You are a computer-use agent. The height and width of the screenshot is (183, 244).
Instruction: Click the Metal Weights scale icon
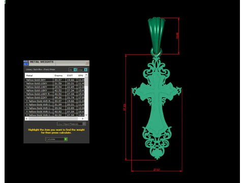pyautogui.click(x=26, y=63)
